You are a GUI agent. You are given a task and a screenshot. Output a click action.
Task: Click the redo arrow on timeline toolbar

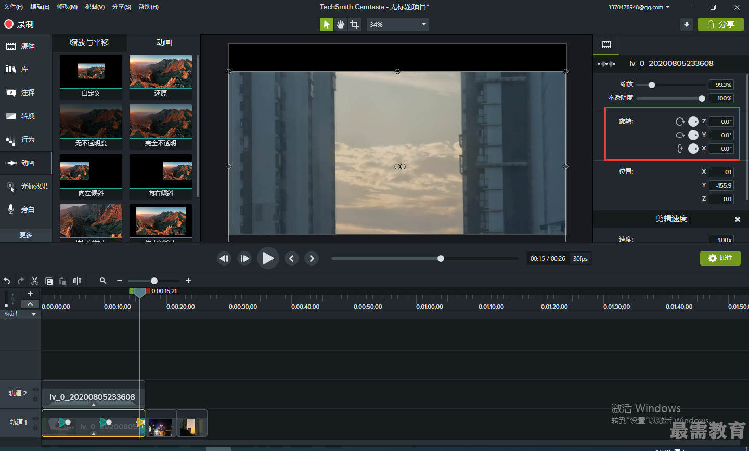[21, 281]
